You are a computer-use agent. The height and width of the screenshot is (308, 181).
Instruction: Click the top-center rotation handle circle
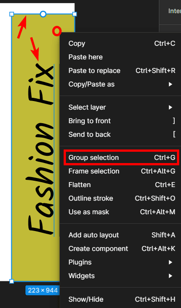[x=43, y=14]
